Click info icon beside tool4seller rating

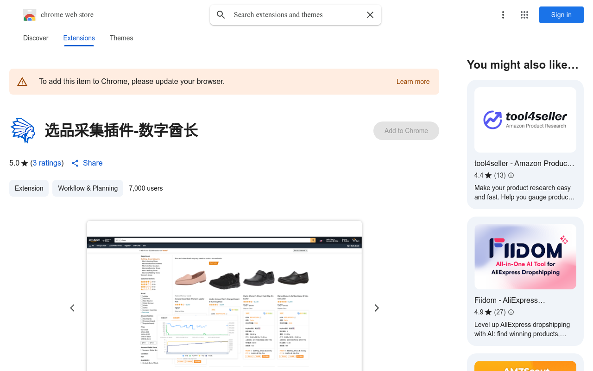(511, 175)
